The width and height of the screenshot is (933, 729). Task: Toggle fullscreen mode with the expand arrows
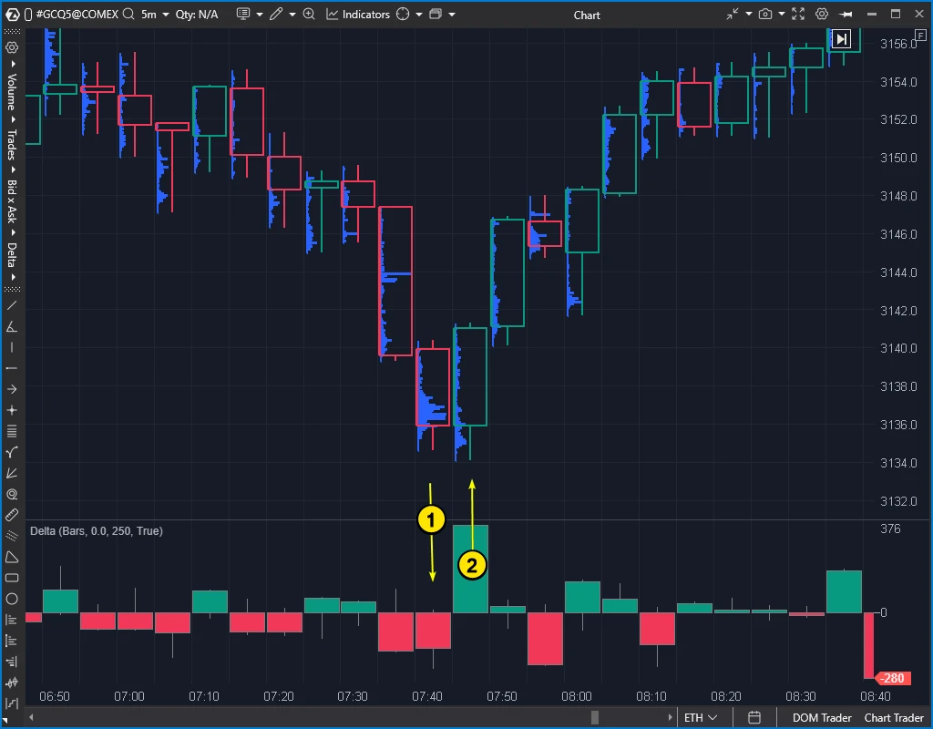(796, 14)
